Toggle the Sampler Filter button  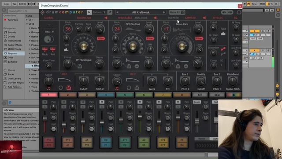click(x=199, y=38)
